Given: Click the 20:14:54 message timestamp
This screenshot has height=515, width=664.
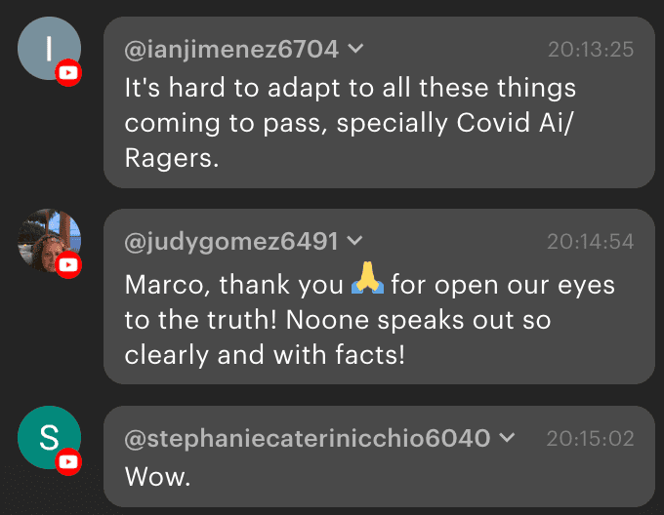Looking at the screenshot, I should coord(590,241).
